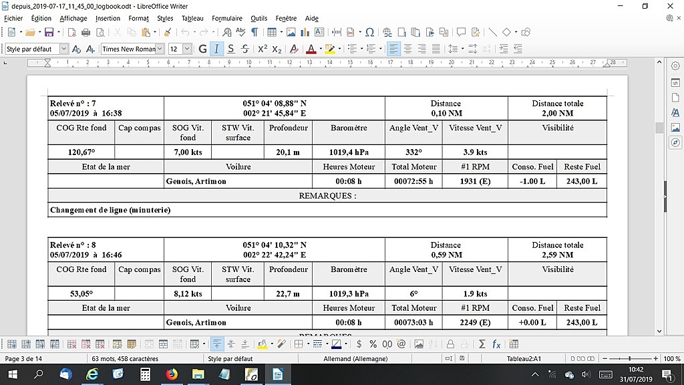Screen dimensions: 684x385
Task: Expand the font size dropdown
Action: coord(187,49)
